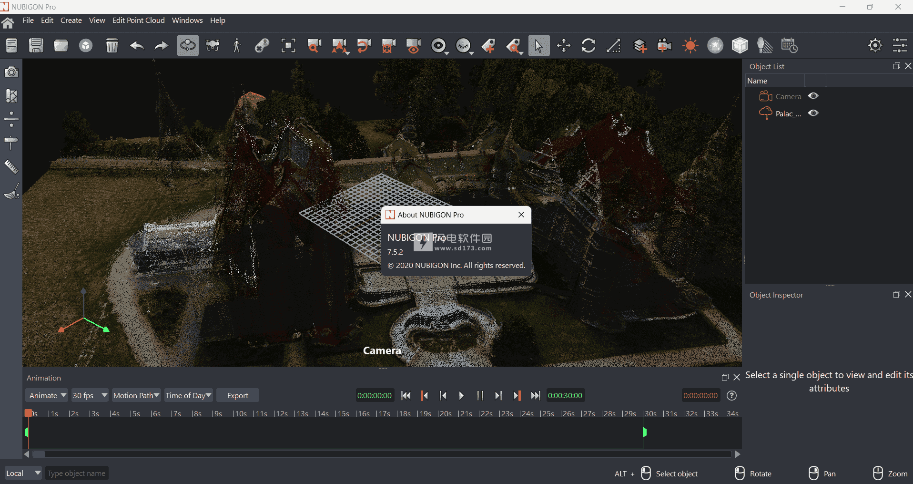Toggle visibility of Camera object

(x=813, y=96)
